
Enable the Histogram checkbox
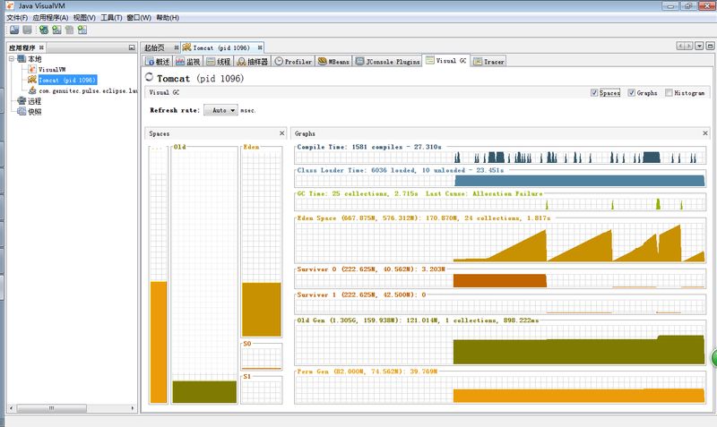click(669, 93)
